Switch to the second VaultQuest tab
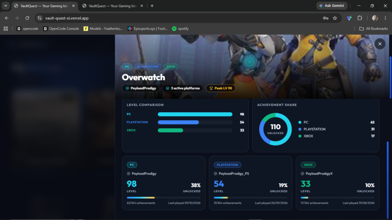Image resolution: width=392 pixels, height=220 pixels. (x=113, y=6)
